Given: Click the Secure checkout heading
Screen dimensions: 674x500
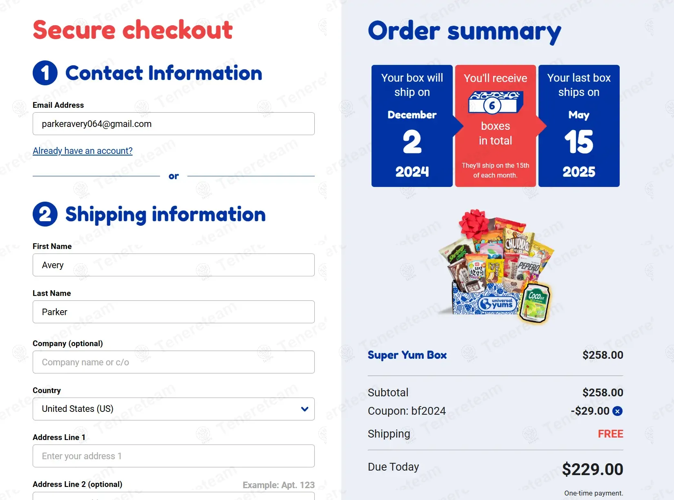Looking at the screenshot, I should click(133, 30).
